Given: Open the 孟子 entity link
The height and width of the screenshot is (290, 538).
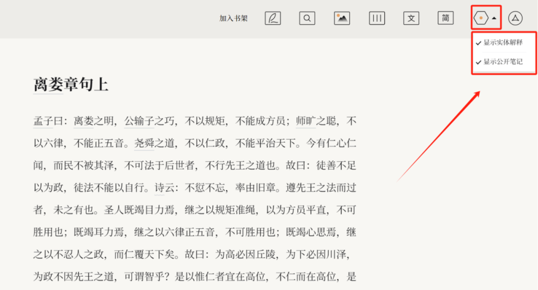Looking at the screenshot, I should pos(43,121).
